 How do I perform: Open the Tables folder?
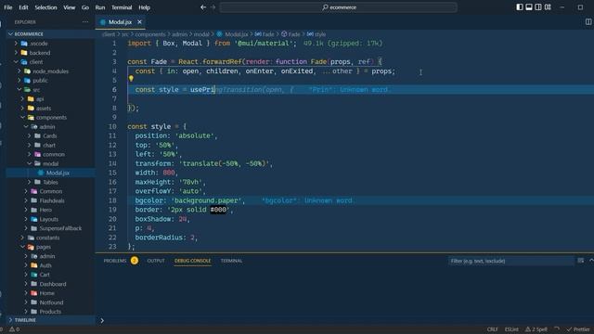click(x=50, y=182)
